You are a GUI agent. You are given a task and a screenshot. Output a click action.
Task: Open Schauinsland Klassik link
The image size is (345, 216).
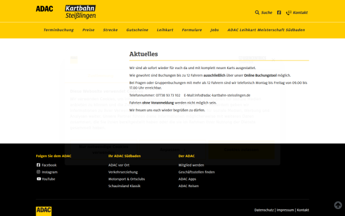pos(124,186)
